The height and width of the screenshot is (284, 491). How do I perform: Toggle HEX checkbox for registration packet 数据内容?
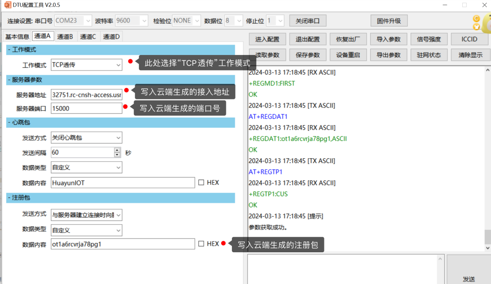pyautogui.click(x=201, y=244)
